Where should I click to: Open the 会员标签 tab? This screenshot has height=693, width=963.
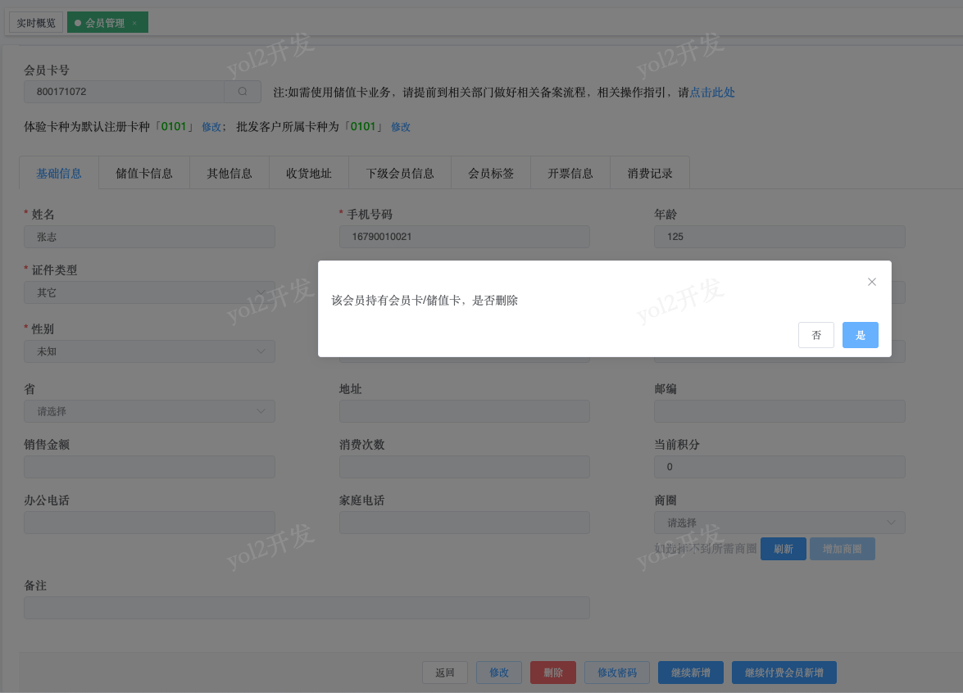(491, 173)
